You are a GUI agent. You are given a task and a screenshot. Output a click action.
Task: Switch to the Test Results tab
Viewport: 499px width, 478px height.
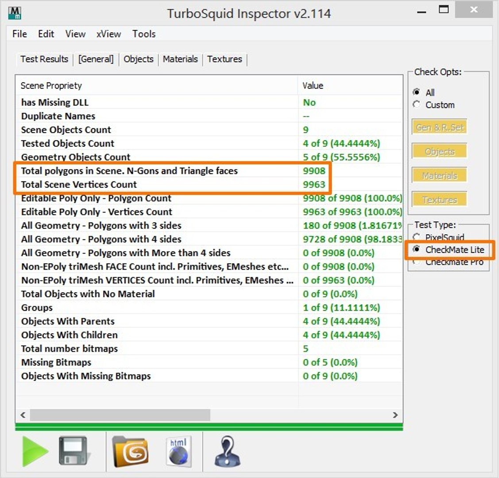click(44, 59)
